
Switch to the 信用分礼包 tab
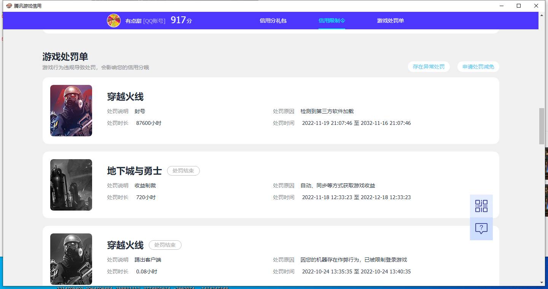click(x=273, y=21)
